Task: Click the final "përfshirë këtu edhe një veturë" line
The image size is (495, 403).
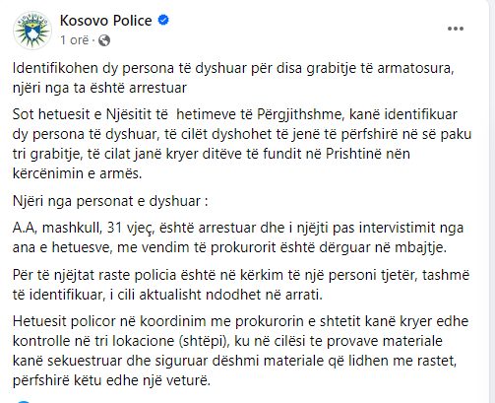Action: [x=111, y=380]
